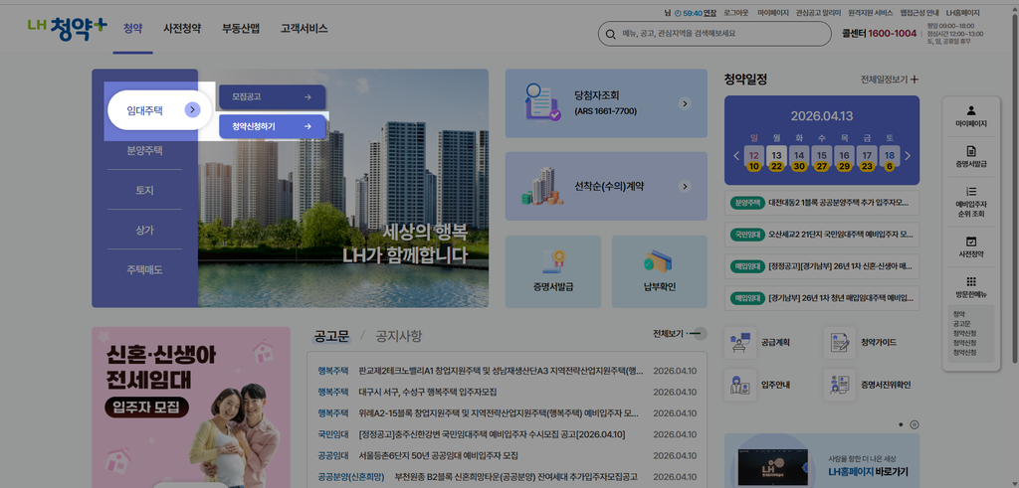
Task: Click the 당첨자조회 document icon
Action: (x=542, y=102)
